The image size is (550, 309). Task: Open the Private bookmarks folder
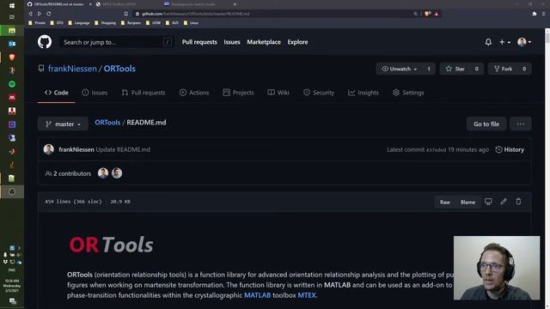click(x=37, y=23)
